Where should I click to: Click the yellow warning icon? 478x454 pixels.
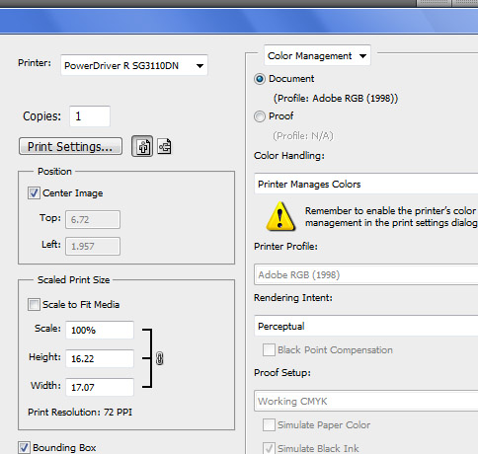pyautogui.click(x=280, y=216)
